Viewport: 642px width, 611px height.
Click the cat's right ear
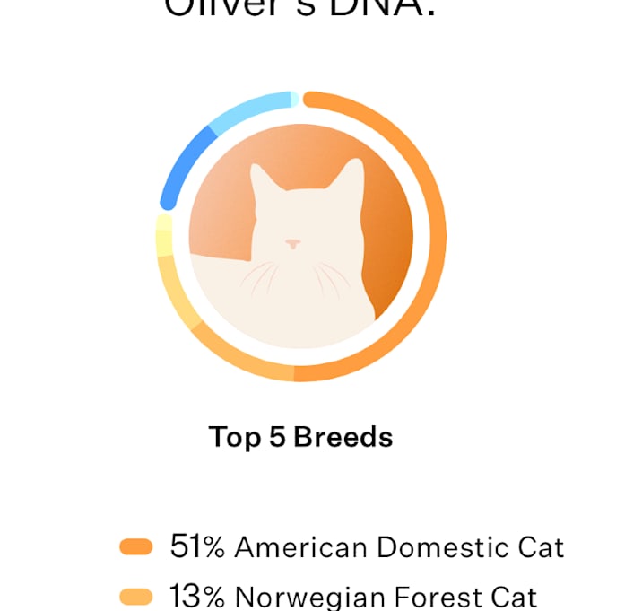pyautogui.click(x=348, y=173)
